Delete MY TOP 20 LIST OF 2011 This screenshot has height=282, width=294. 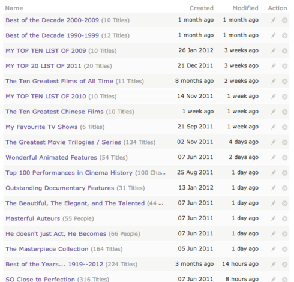(x=284, y=66)
